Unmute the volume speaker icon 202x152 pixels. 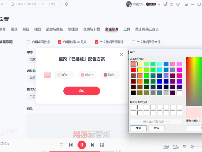(192, 147)
